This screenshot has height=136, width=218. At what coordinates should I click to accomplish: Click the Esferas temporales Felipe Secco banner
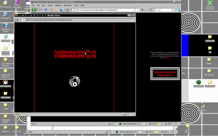tap(165, 74)
